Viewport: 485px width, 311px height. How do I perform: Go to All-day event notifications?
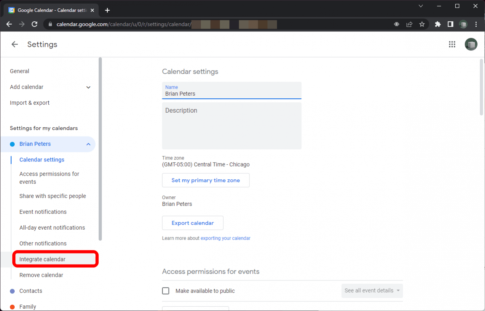point(52,228)
